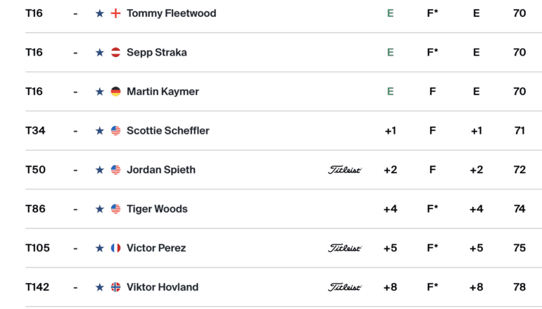Image resolution: width=542 pixels, height=309 pixels.
Task: Click the star beside Viktor Hovland
Action: point(100,287)
